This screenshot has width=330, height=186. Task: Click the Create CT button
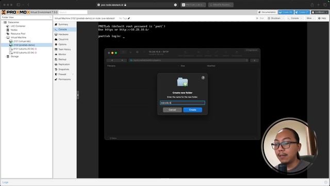302,12
